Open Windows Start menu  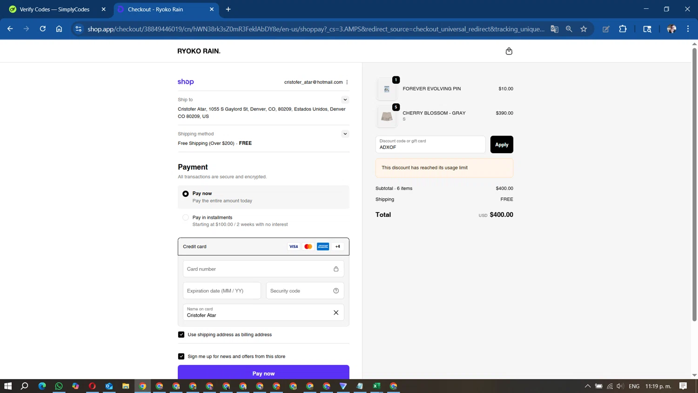click(8, 386)
